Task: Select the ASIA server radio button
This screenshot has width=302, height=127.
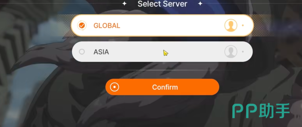Action: 82,52
